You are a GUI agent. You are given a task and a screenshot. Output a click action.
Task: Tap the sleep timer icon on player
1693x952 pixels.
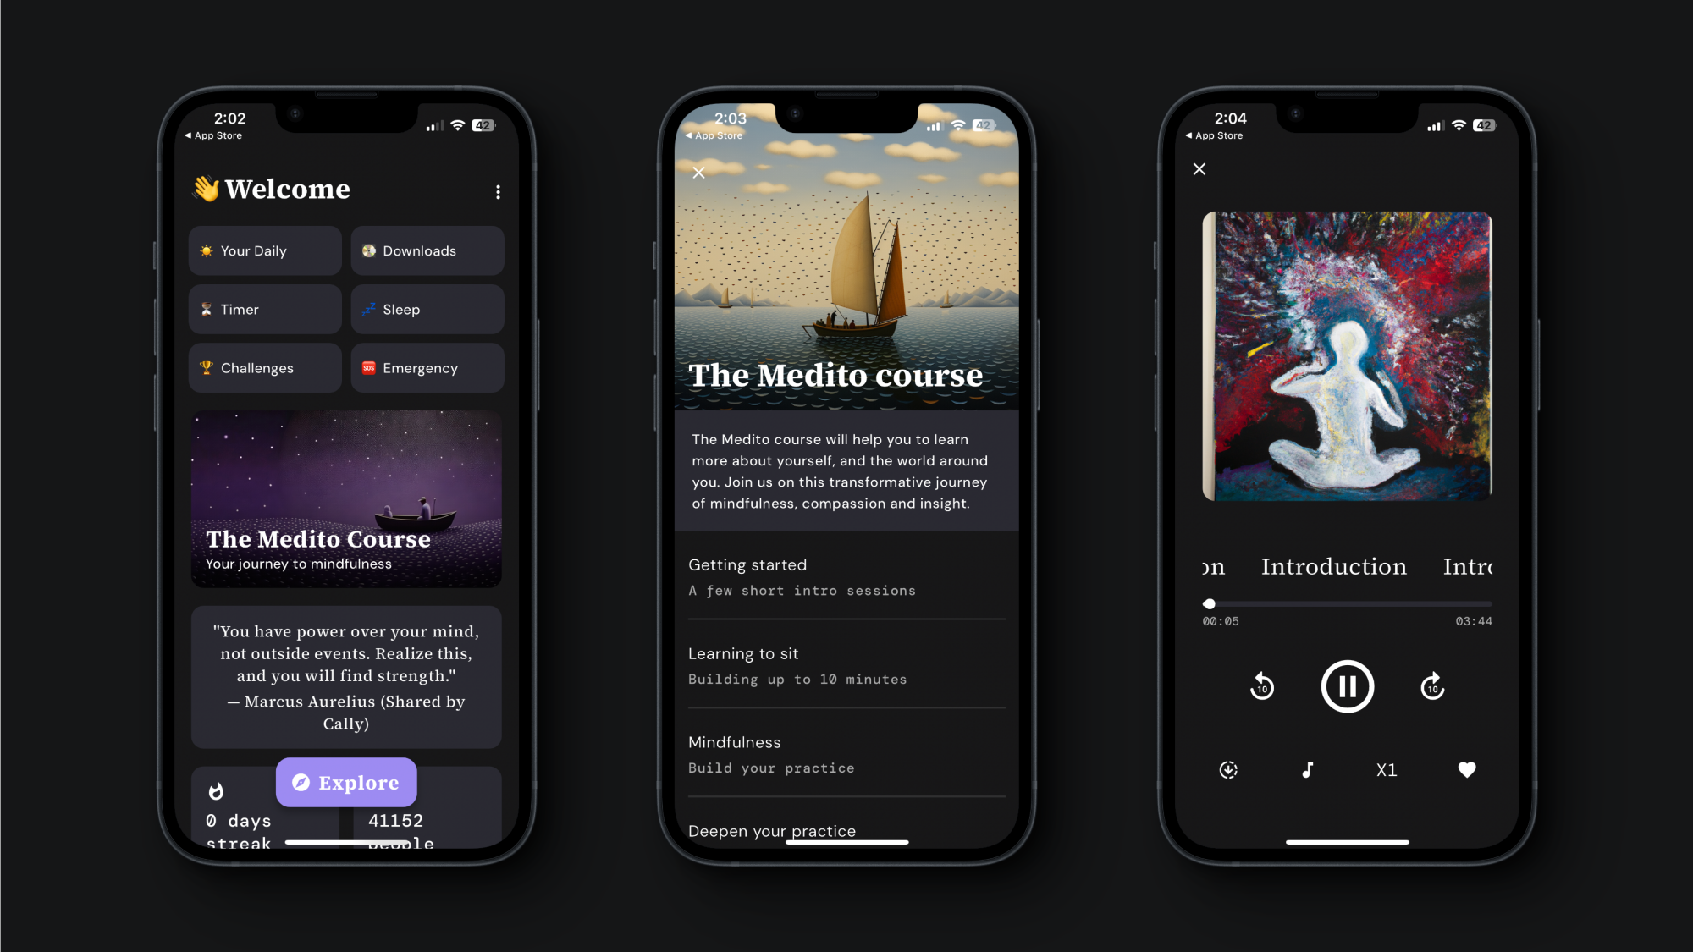point(1228,769)
